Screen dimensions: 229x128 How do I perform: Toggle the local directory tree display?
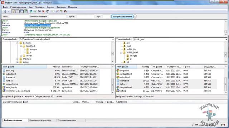(17, 11)
